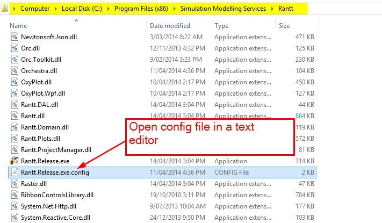This screenshot has width=382, height=223.
Task: Click the System.Net.Http.dll file icon
Action: pos(15,206)
